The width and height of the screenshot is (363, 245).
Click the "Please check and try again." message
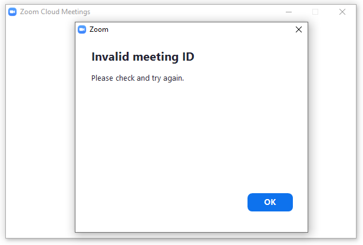click(137, 78)
